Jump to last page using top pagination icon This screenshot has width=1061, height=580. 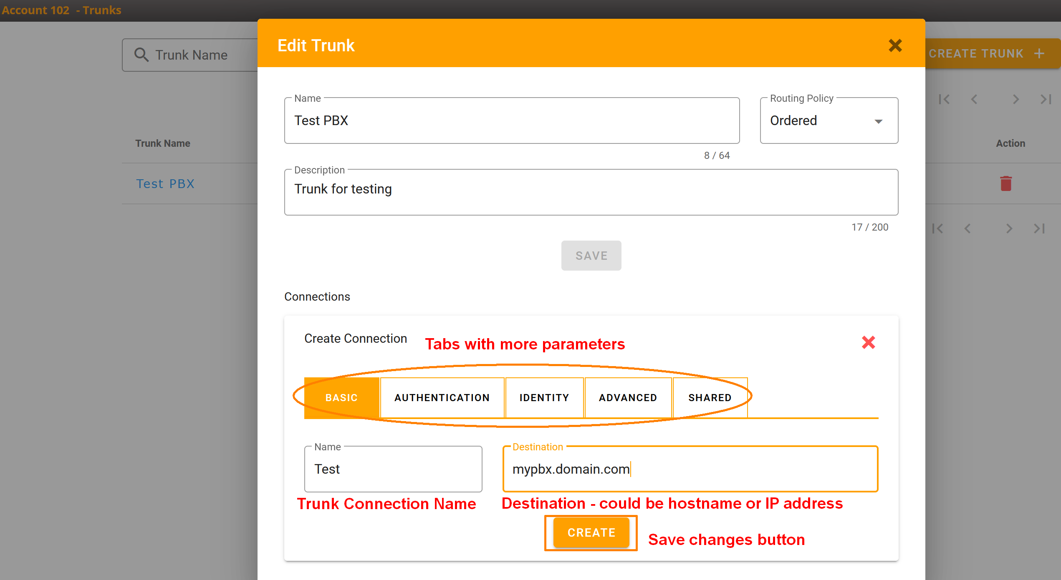(x=1046, y=99)
